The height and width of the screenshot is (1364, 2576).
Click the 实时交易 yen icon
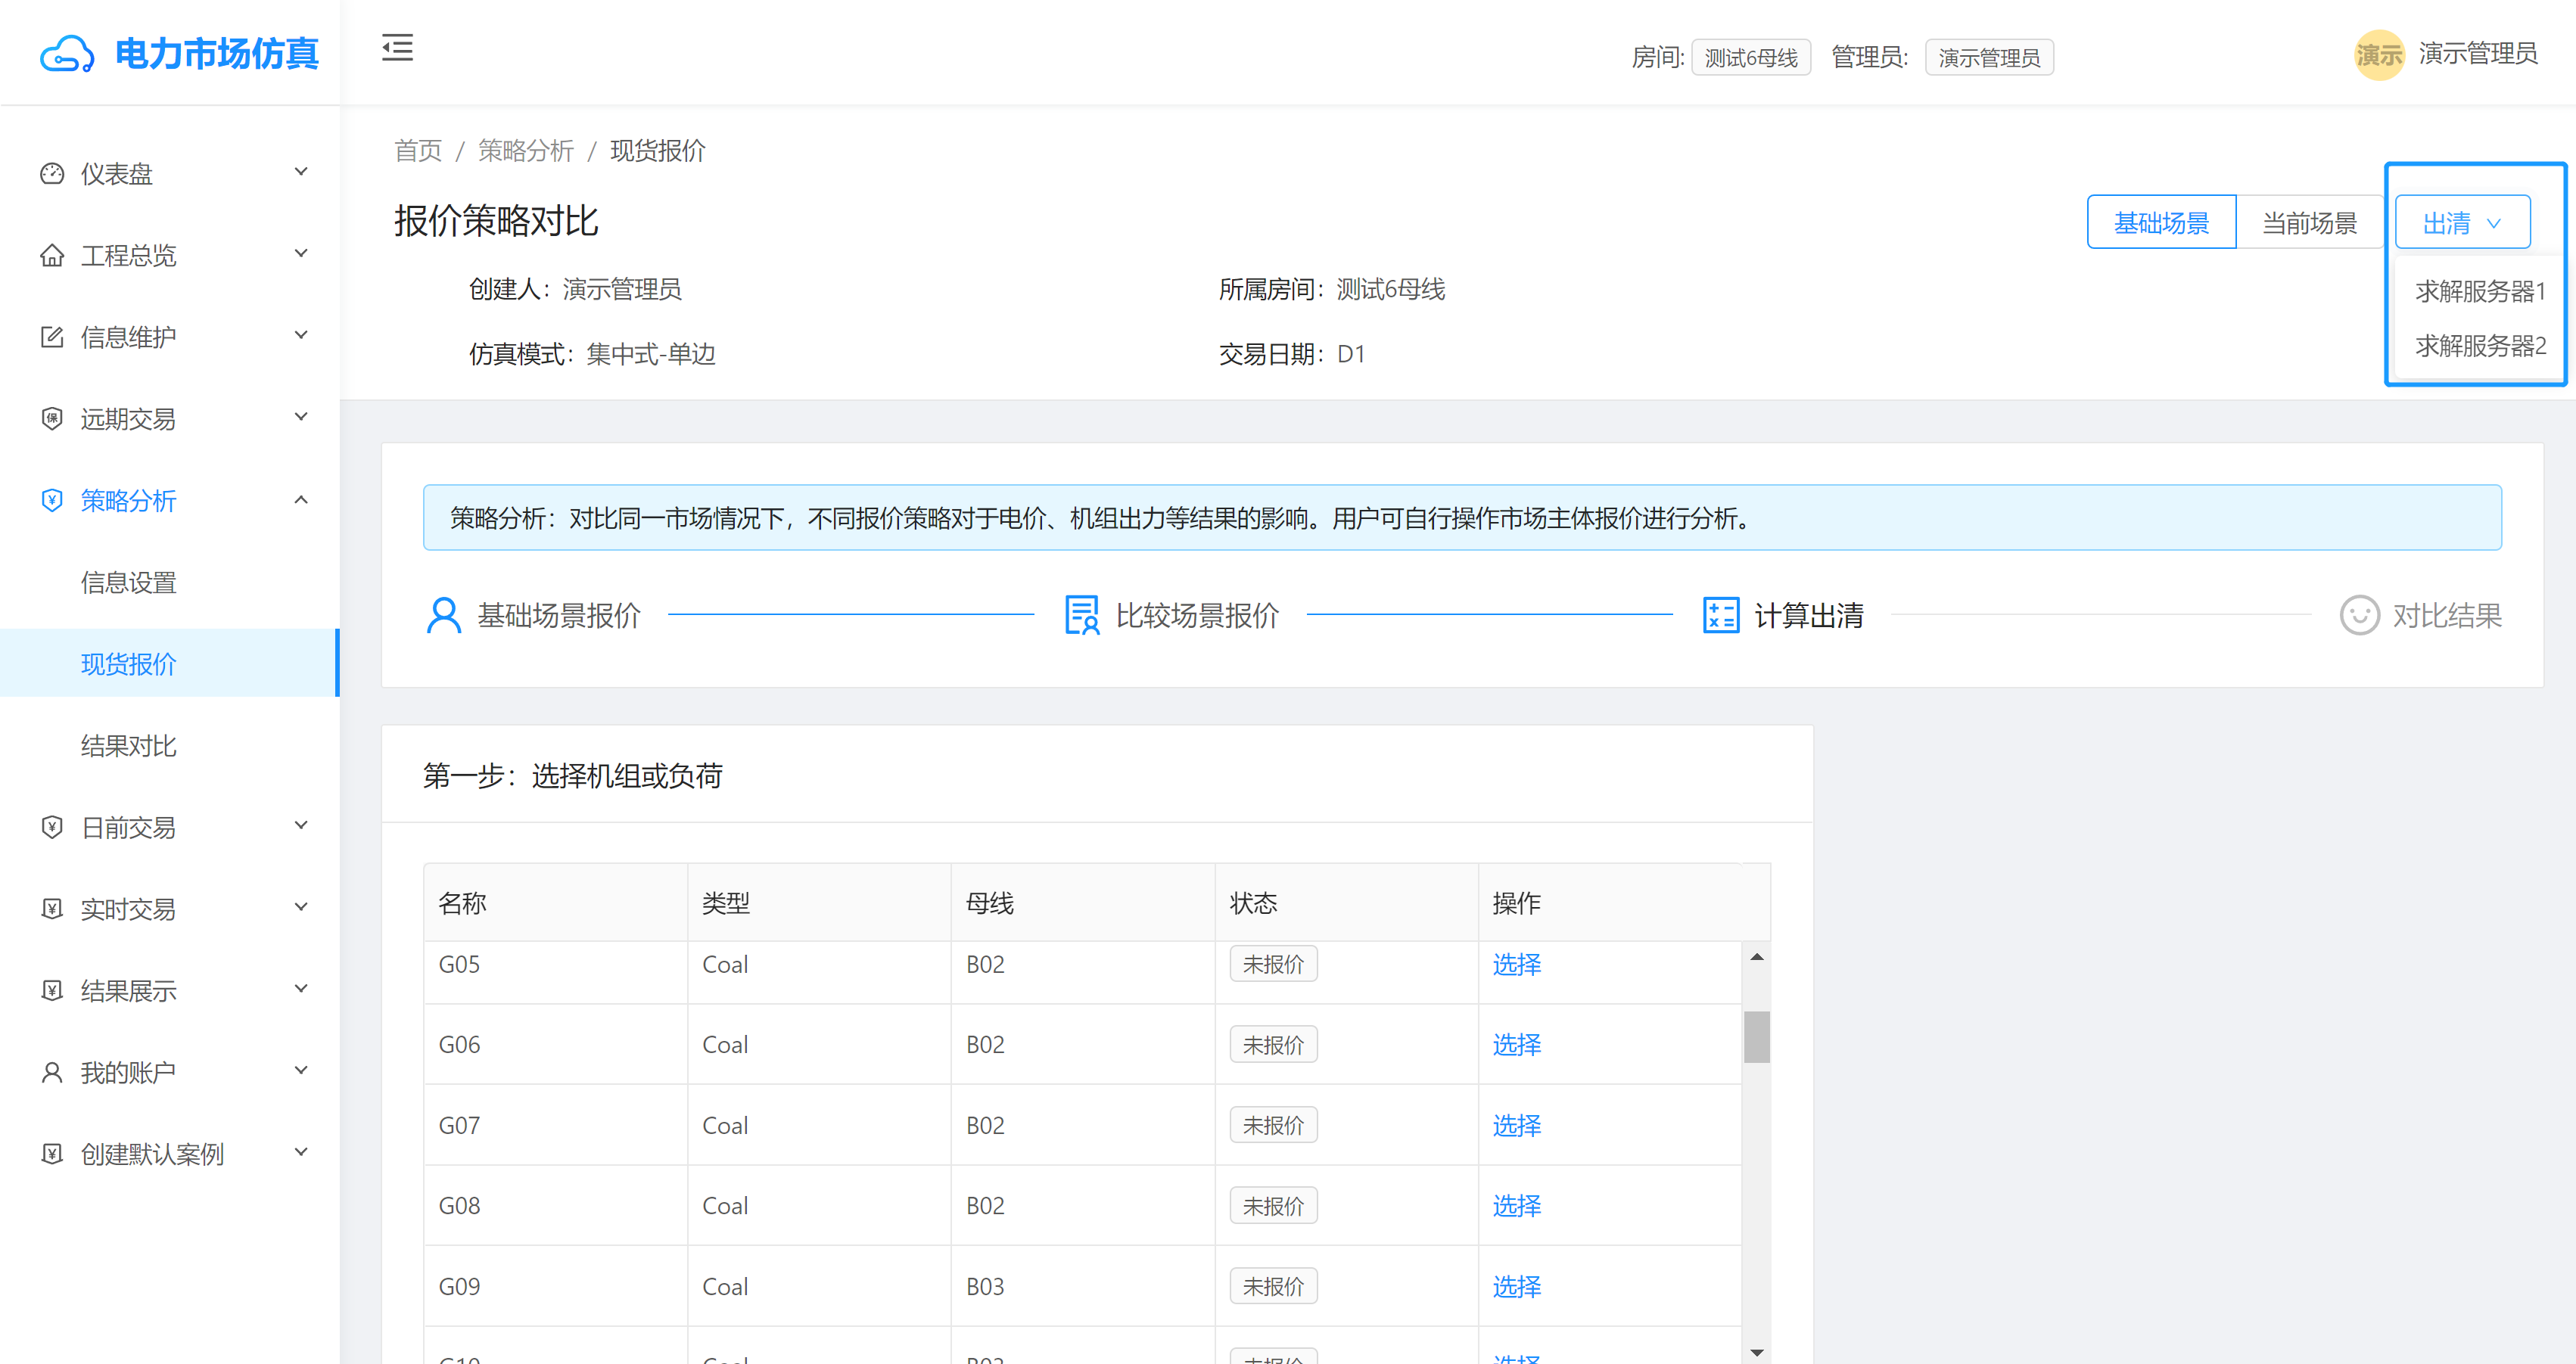52,908
